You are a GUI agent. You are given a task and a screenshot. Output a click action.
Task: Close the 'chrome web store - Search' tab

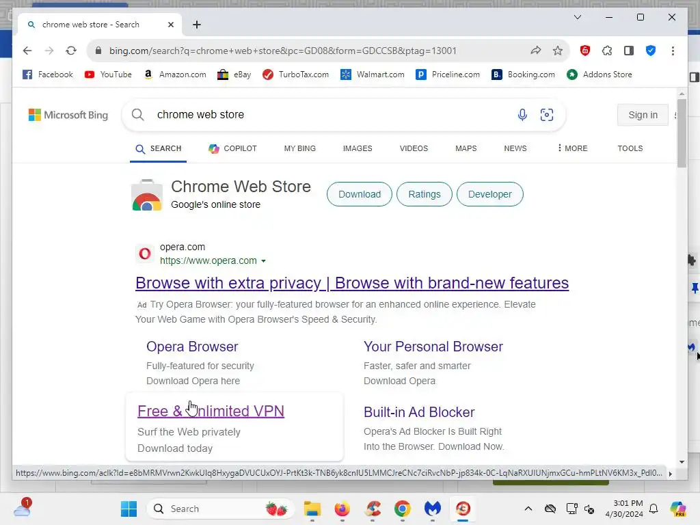click(170, 25)
